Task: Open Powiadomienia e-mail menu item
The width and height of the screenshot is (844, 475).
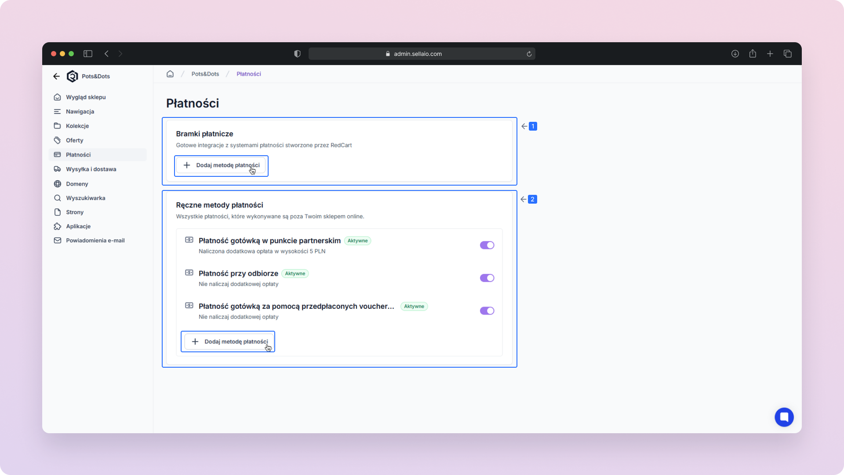Action: (95, 241)
